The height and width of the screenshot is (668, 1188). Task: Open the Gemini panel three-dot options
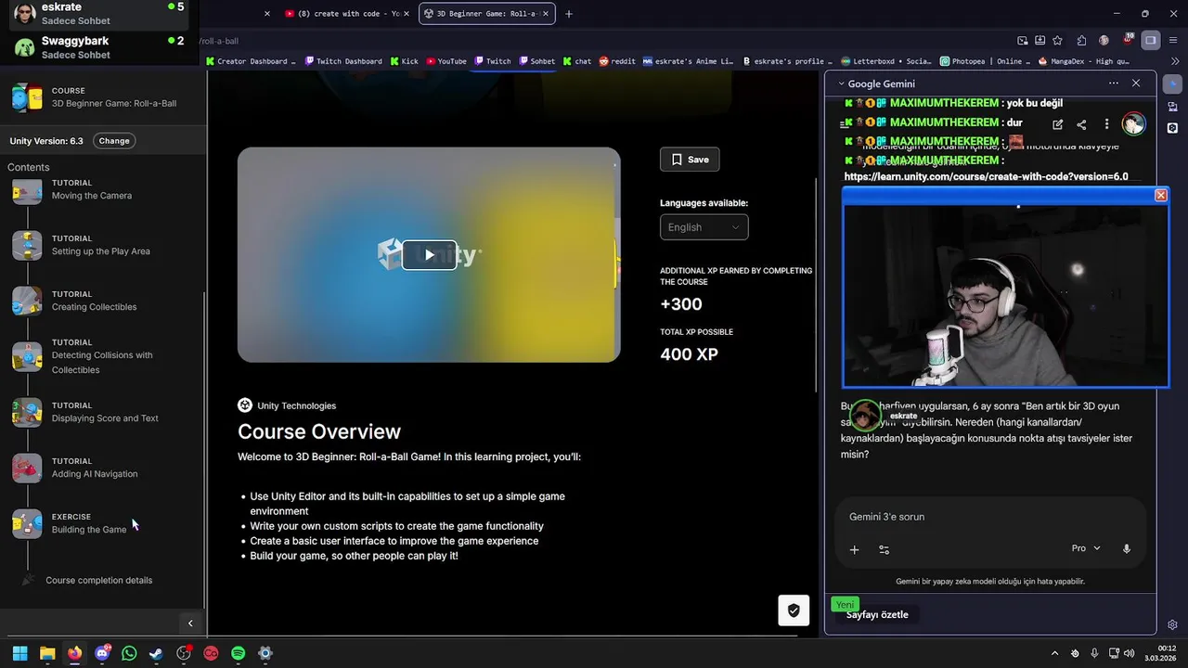[x=1114, y=83]
